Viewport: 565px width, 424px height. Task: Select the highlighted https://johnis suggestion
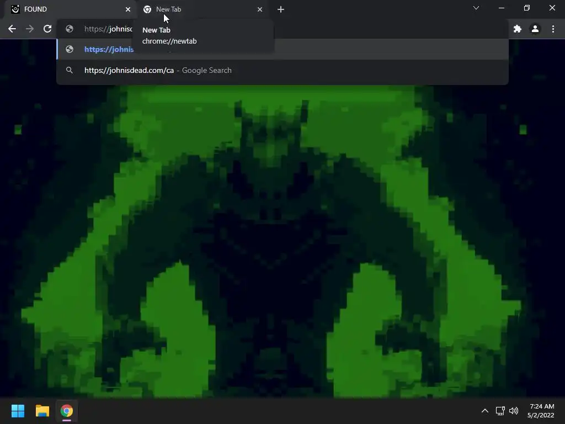(282, 49)
